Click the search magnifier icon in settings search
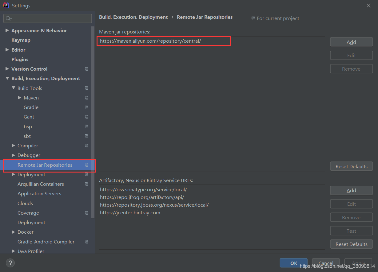Screen dimensions: 378x272 coord(9,18)
